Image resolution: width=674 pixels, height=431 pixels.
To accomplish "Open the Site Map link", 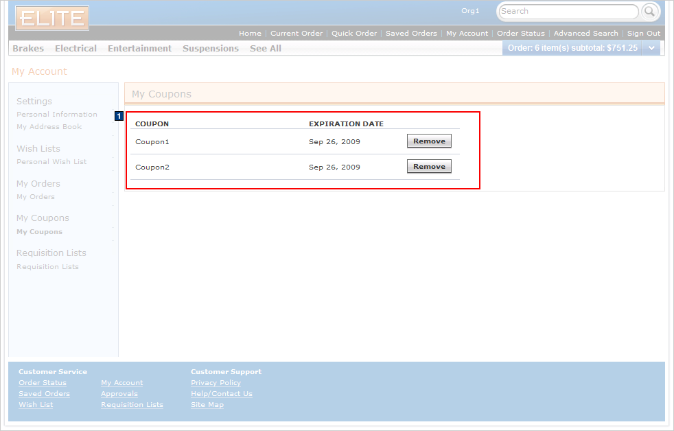I will pos(207,404).
